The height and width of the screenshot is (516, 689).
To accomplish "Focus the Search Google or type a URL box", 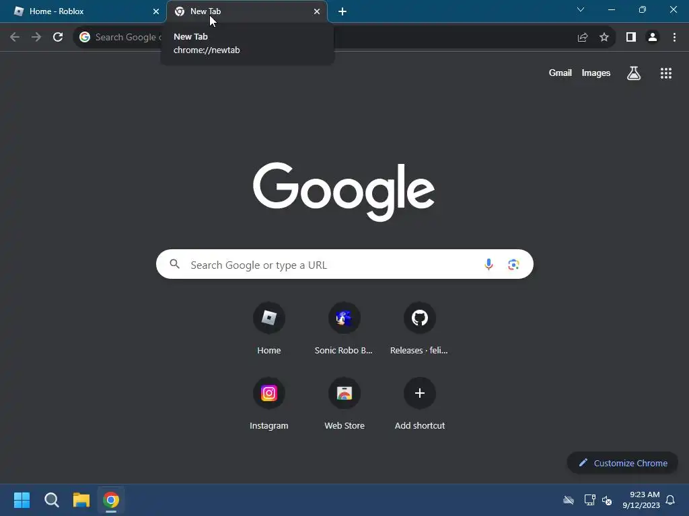I will 344,265.
